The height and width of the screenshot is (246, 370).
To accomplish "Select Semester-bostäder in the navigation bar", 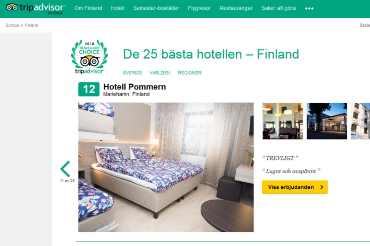I will click(x=156, y=8).
